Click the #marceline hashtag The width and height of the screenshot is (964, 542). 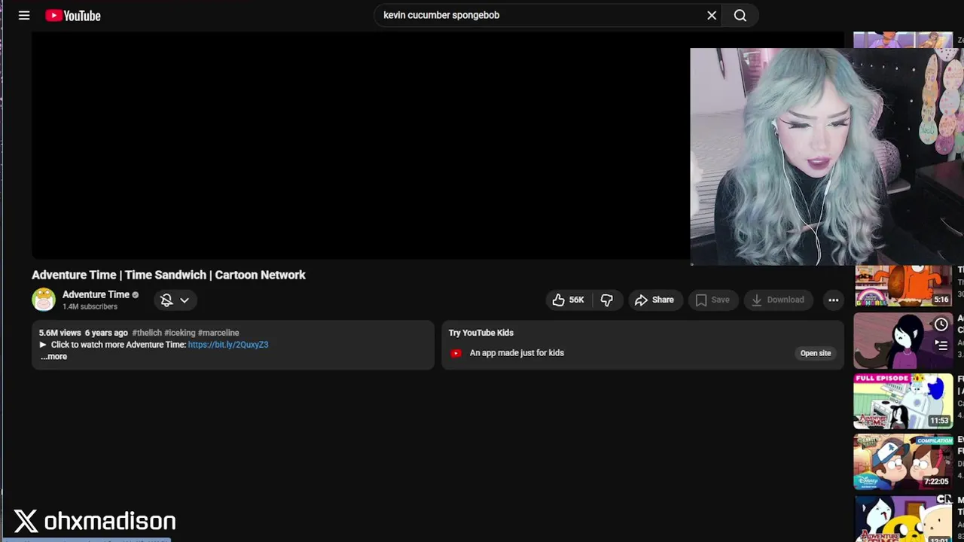coord(218,333)
